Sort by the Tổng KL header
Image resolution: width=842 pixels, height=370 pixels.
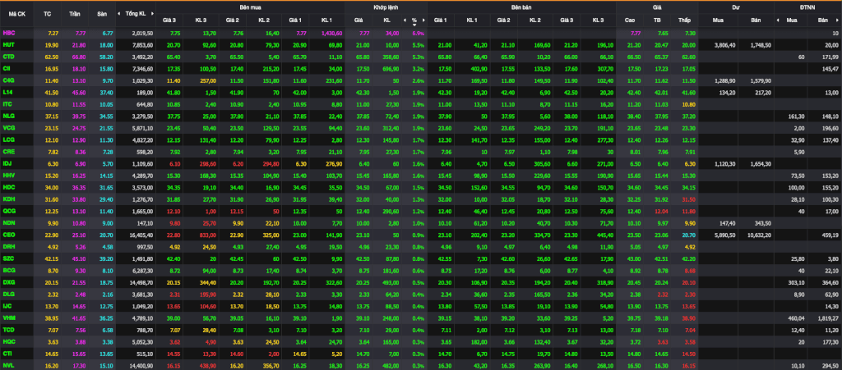click(136, 13)
